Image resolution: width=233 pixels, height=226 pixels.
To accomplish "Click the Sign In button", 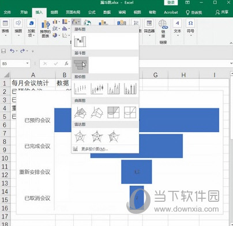I will coord(171,2).
